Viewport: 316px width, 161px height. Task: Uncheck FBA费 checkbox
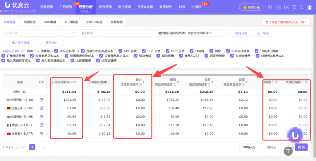tap(191, 51)
